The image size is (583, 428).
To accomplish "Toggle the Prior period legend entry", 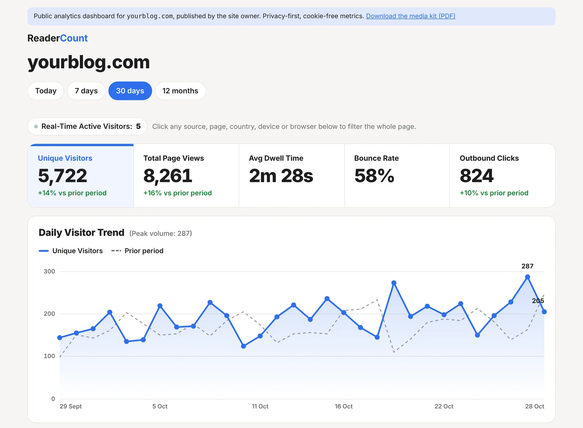I will click(x=137, y=251).
